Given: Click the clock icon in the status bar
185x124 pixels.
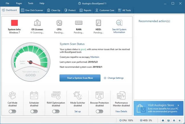Looking at the screenshot, I should pos(163,120).
